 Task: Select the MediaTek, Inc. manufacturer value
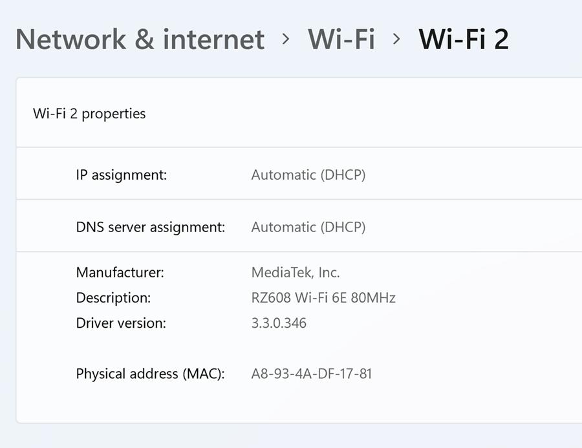[x=295, y=272]
